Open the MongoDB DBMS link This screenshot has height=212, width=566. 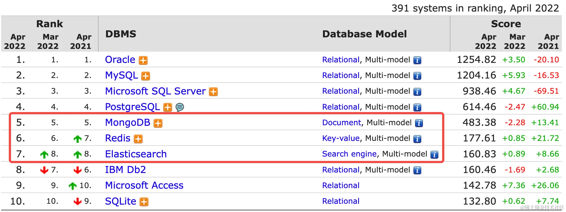pyautogui.click(x=128, y=122)
